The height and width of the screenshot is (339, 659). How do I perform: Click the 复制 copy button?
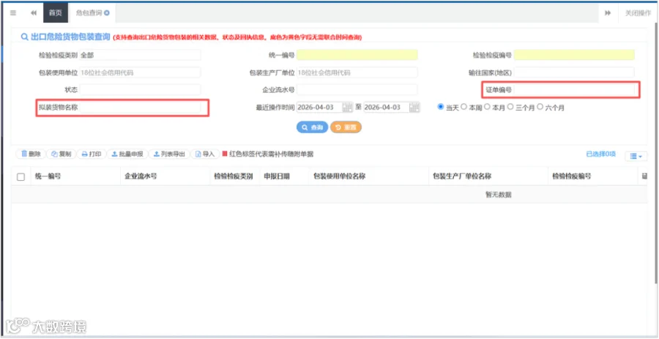[x=61, y=154]
